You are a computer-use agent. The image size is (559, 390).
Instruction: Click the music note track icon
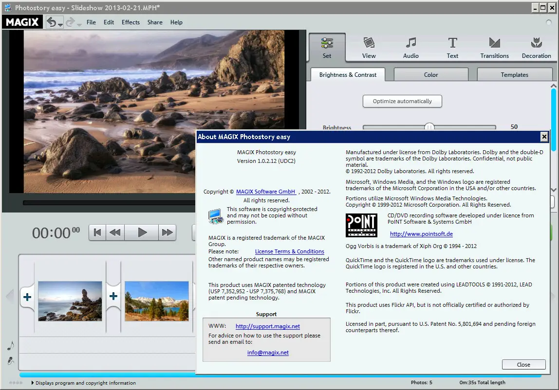[x=11, y=345]
